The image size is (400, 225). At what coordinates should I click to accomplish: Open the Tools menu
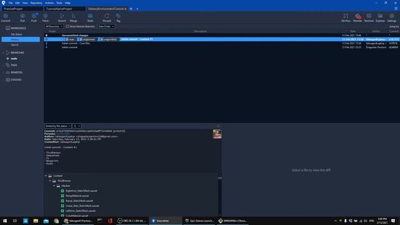(x=59, y=2)
